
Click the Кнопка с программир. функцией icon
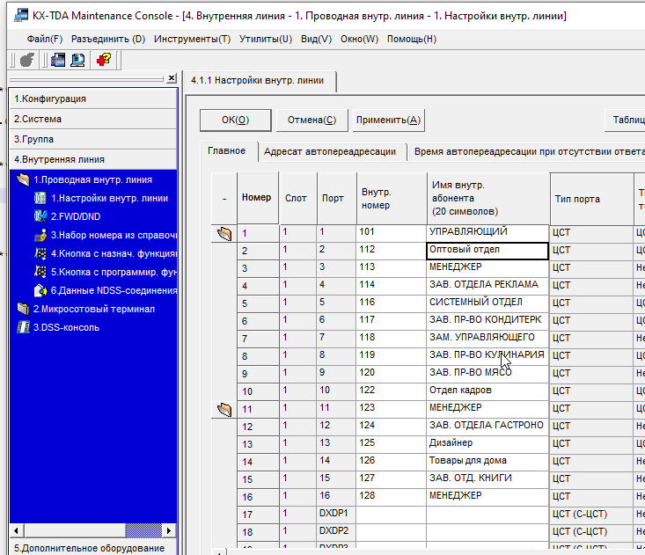pos(40,272)
